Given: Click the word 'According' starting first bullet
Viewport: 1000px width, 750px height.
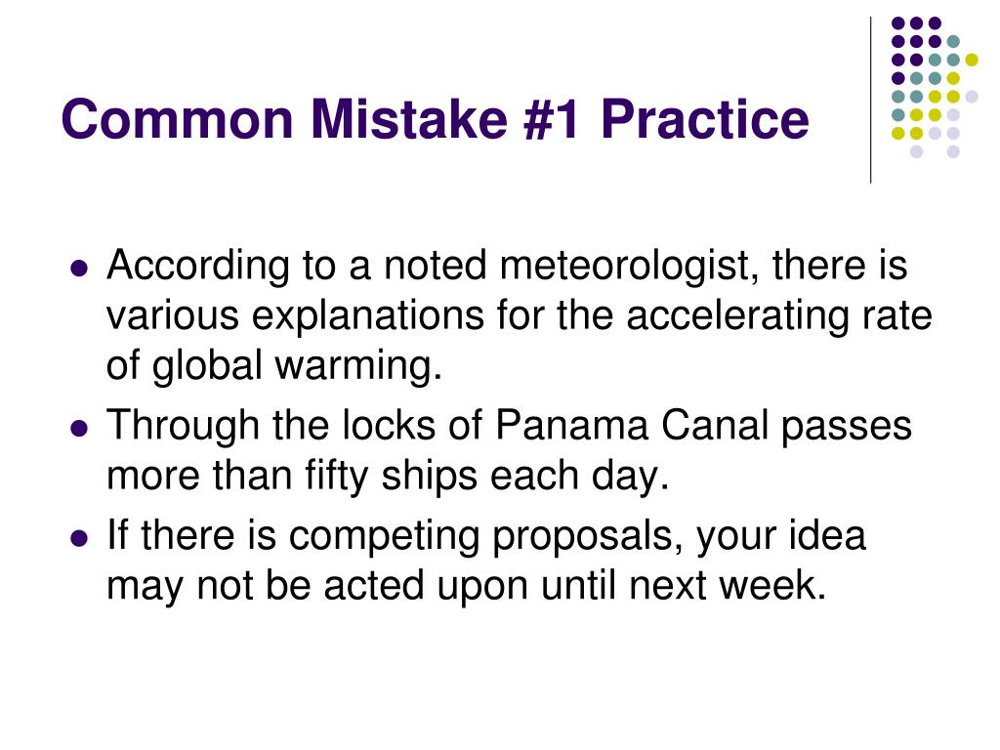Looking at the screenshot, I should click(198, 266).
